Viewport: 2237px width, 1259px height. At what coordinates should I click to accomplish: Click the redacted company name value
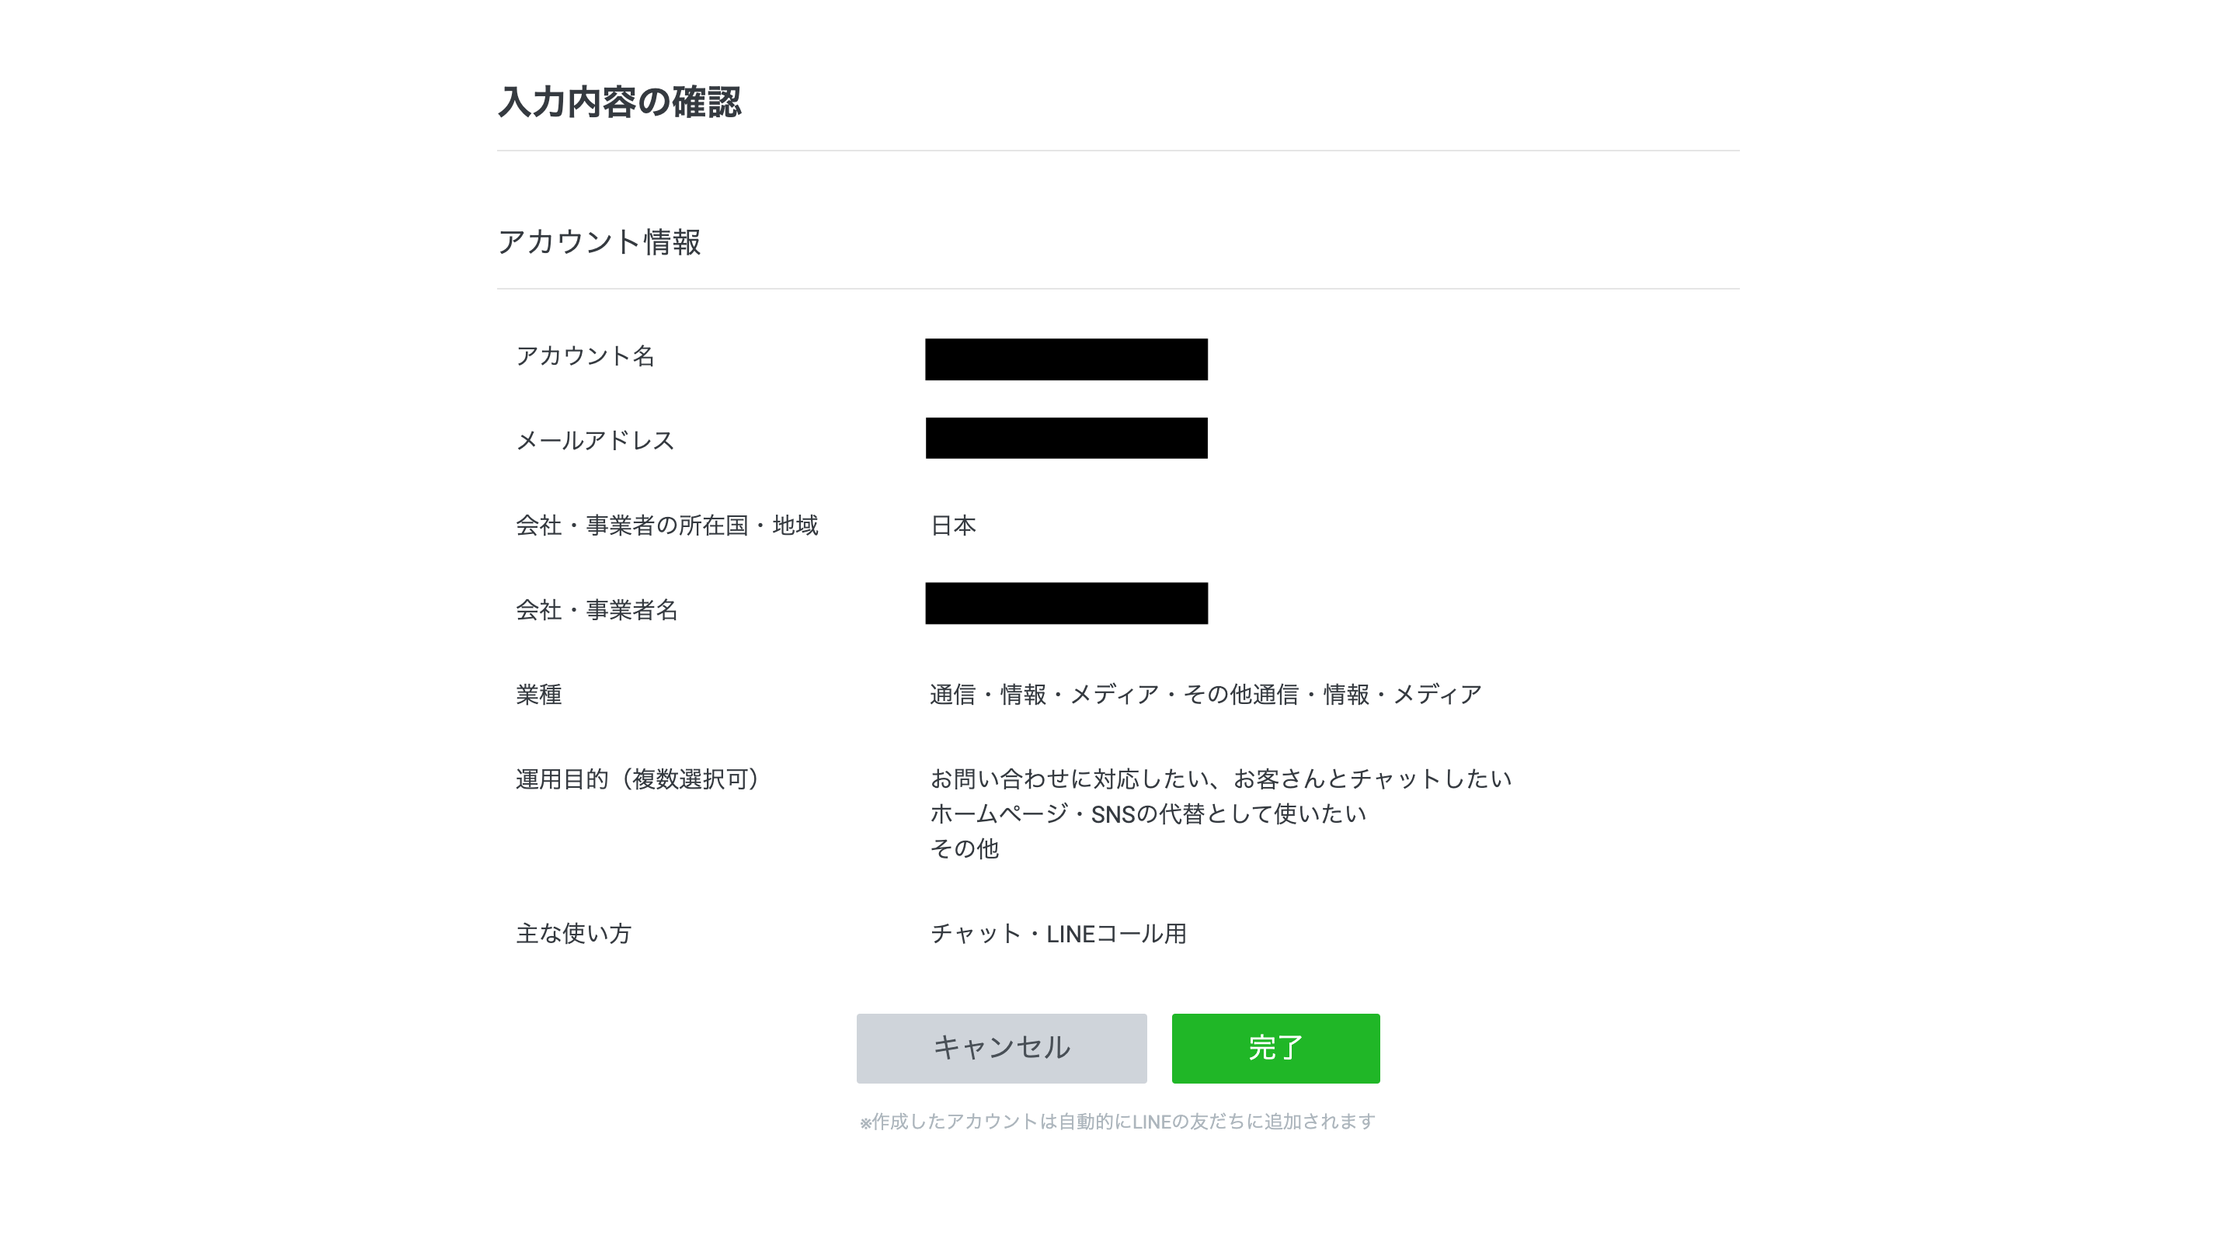[1066, 603]
